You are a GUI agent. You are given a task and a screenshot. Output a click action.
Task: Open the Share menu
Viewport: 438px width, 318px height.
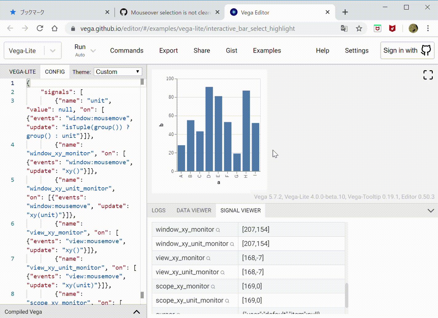202,51
